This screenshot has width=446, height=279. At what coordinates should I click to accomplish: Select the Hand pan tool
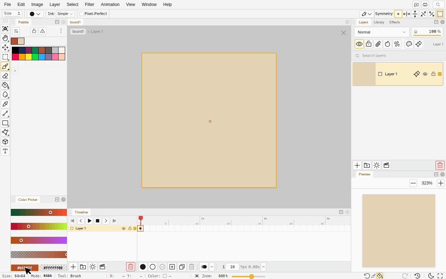(x=5, y=38)
